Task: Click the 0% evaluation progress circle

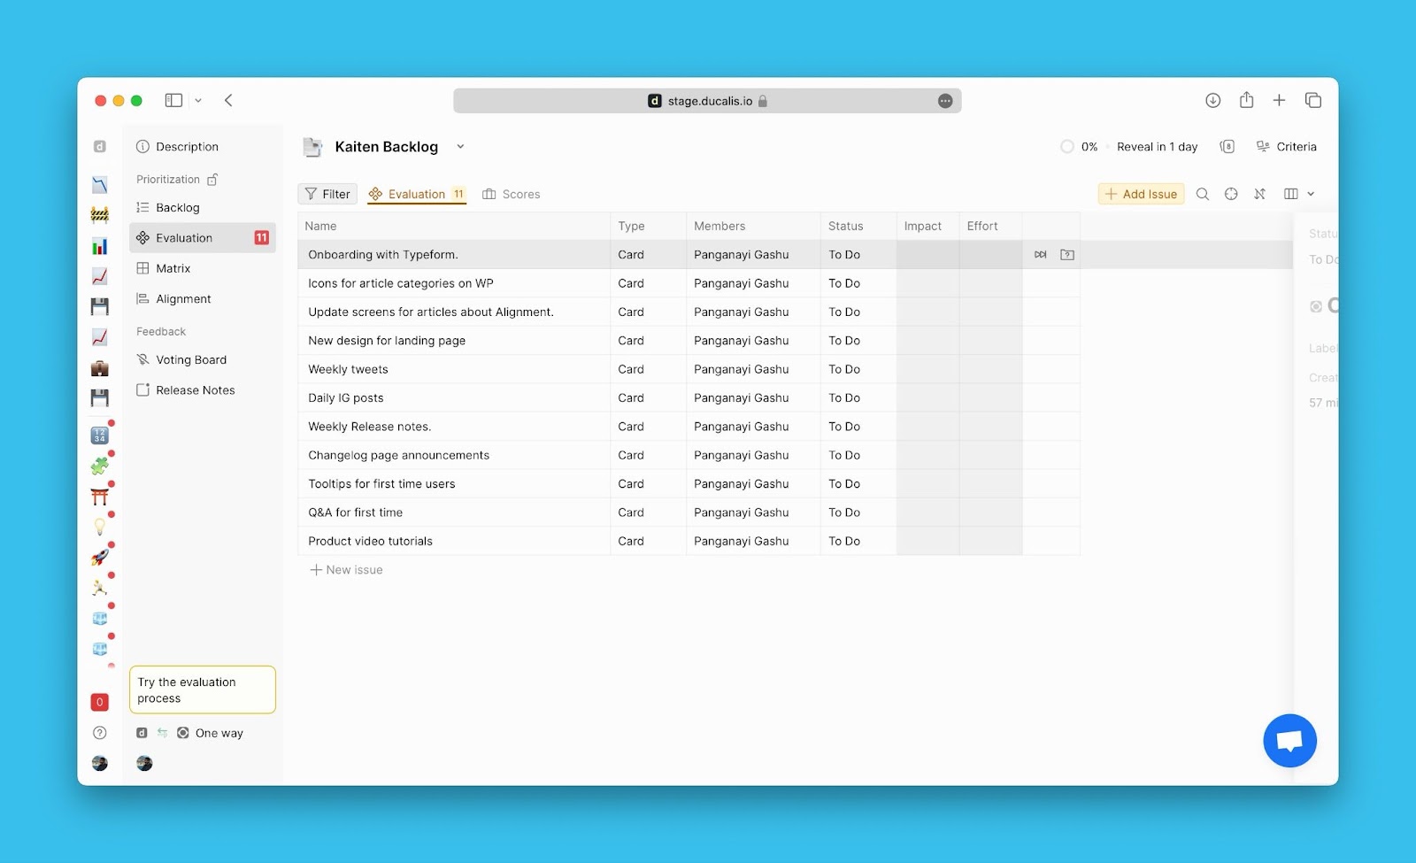Action: click(1067, 147)
